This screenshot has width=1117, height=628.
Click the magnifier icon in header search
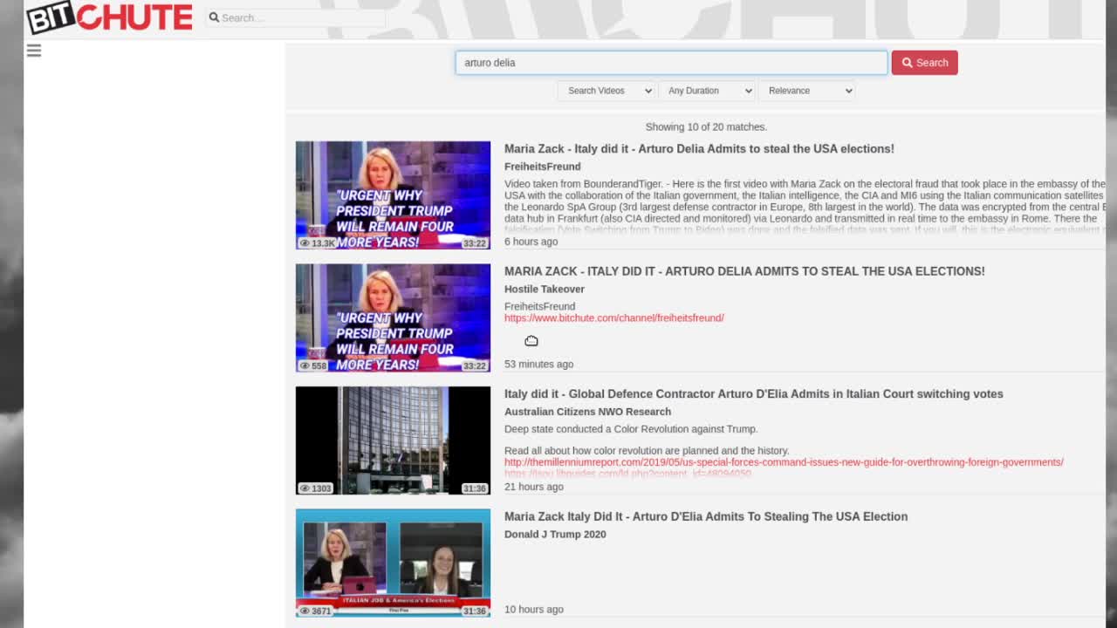(214, 17)
